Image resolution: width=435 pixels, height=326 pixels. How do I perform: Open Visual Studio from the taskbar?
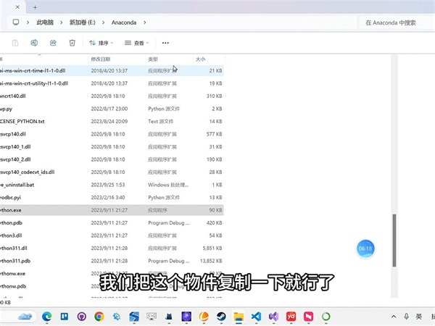tap(273, 317)
